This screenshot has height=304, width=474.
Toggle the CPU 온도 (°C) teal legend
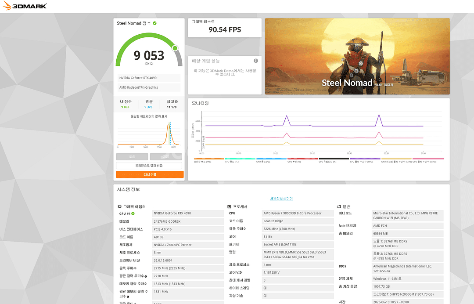point(241,160)
